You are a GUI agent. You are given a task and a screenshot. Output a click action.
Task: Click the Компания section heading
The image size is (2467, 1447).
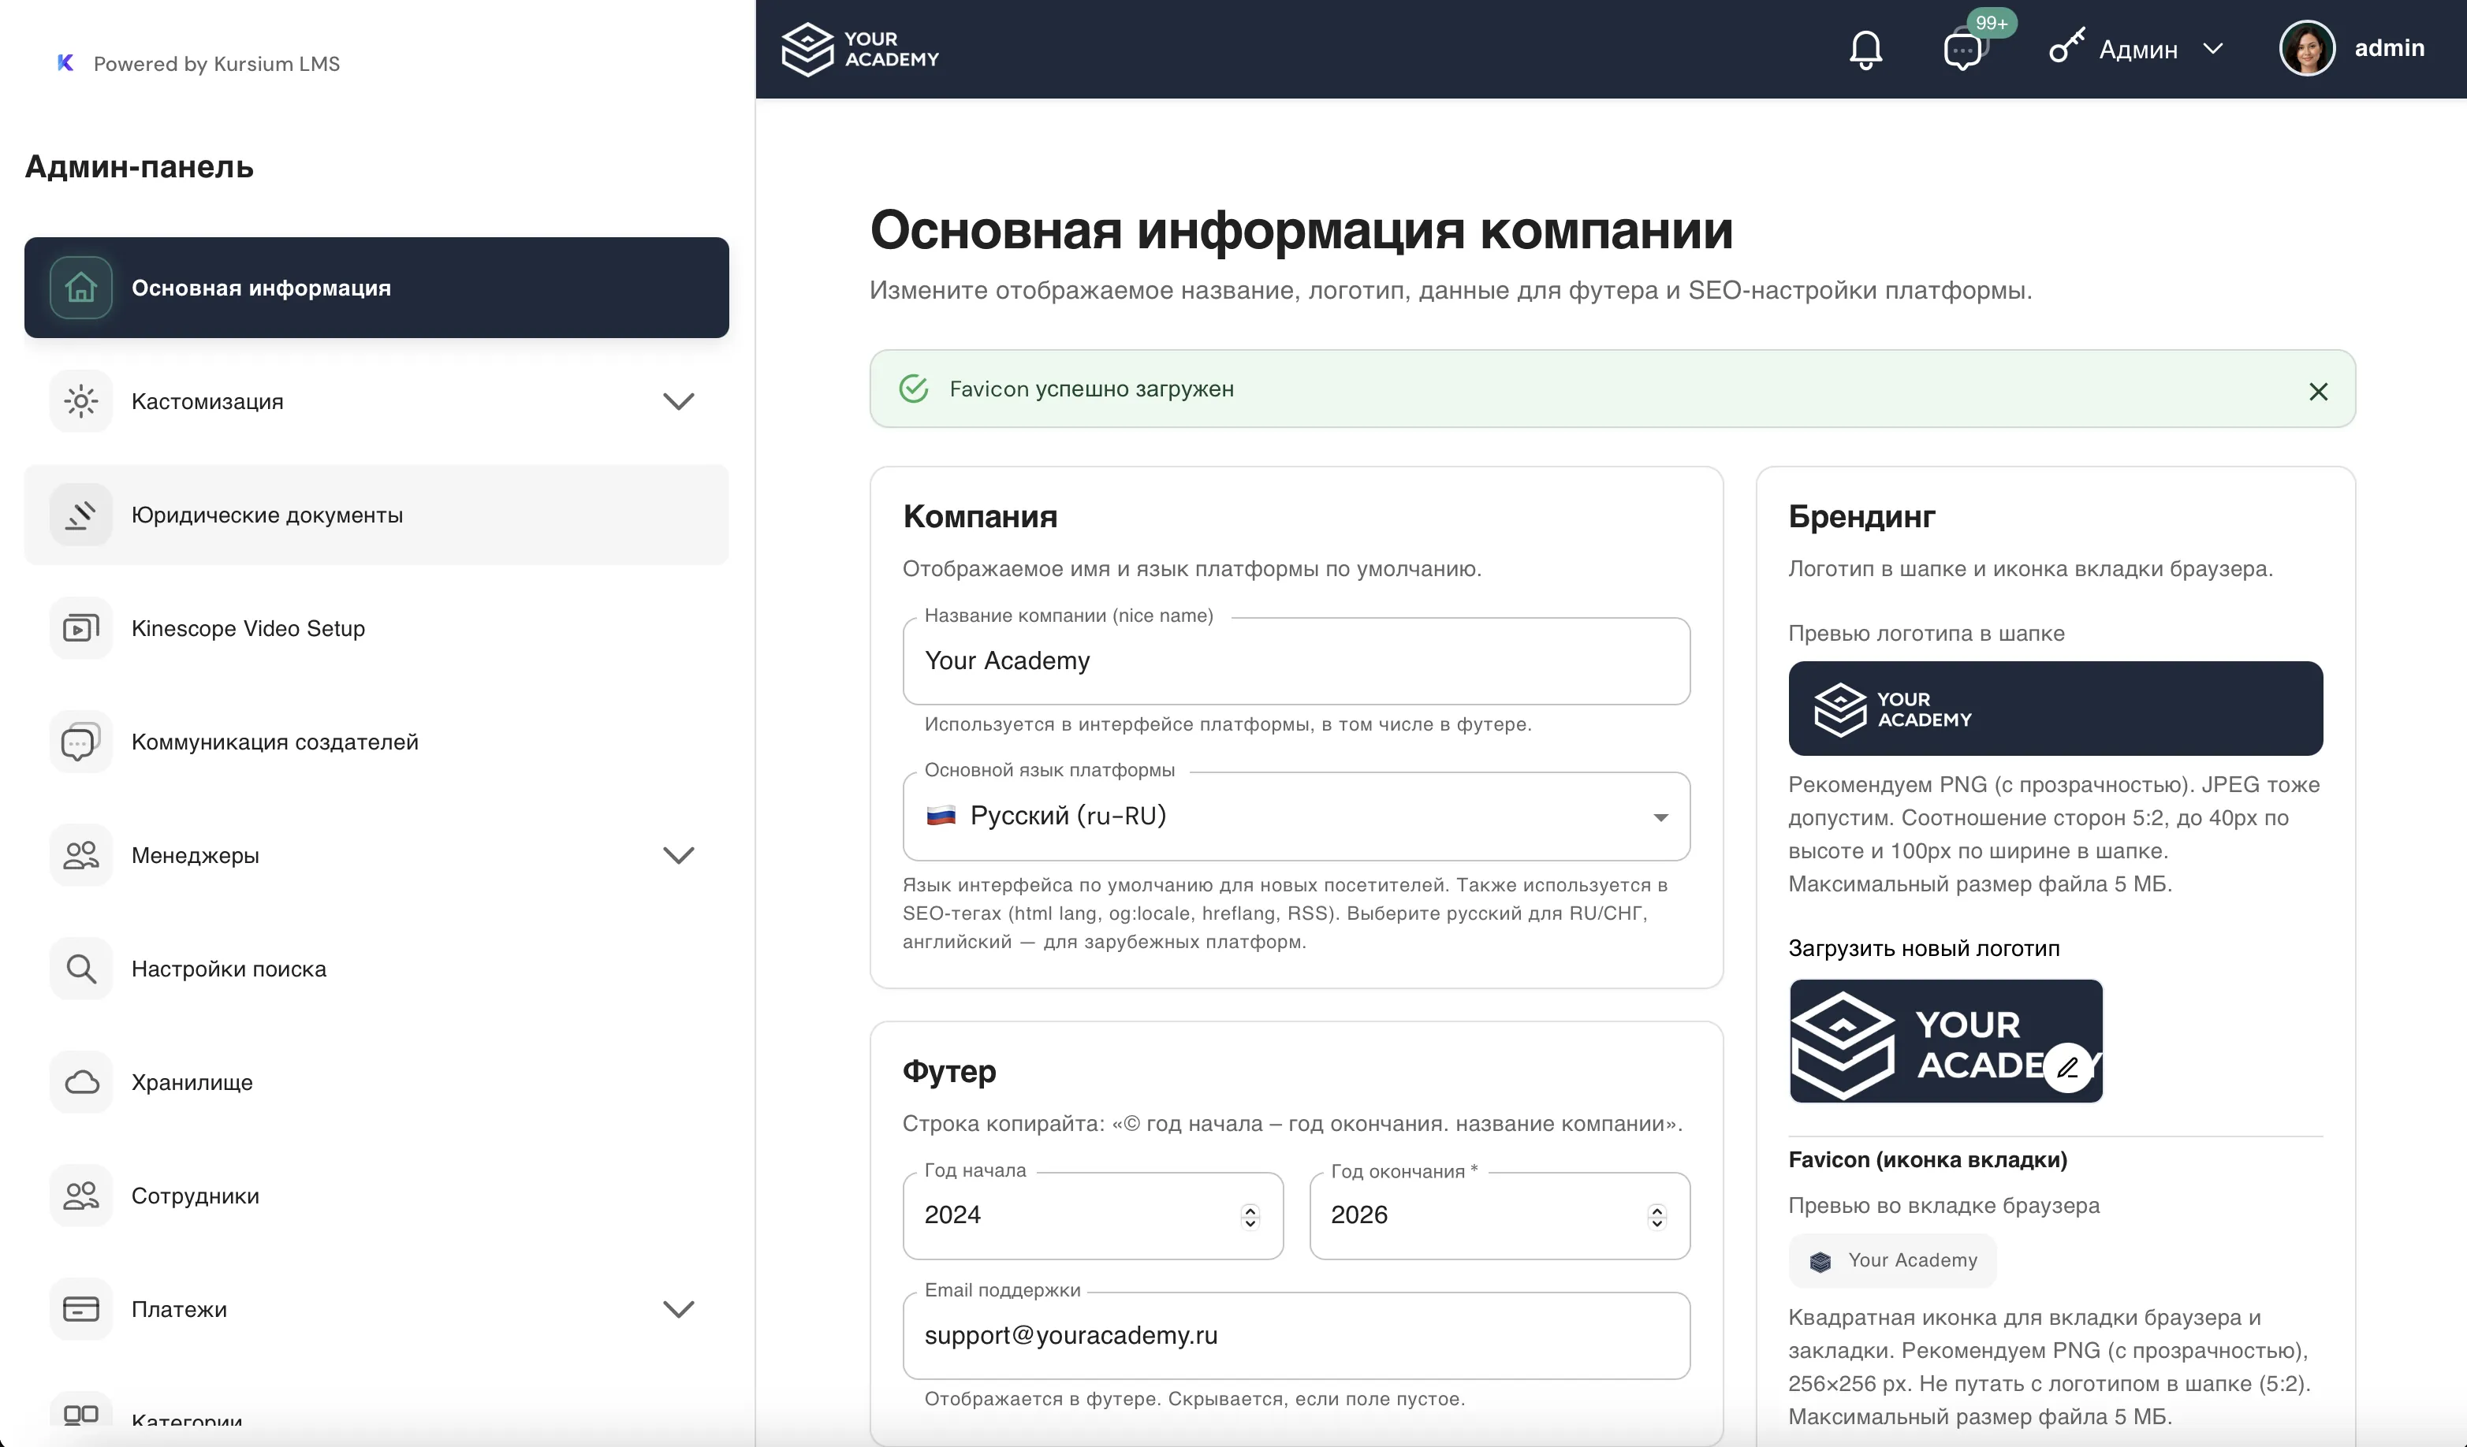coord(980,516)
